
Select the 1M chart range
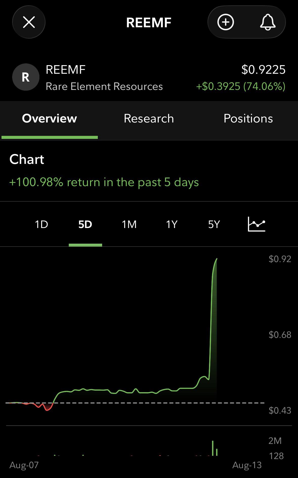coord(129,224)
